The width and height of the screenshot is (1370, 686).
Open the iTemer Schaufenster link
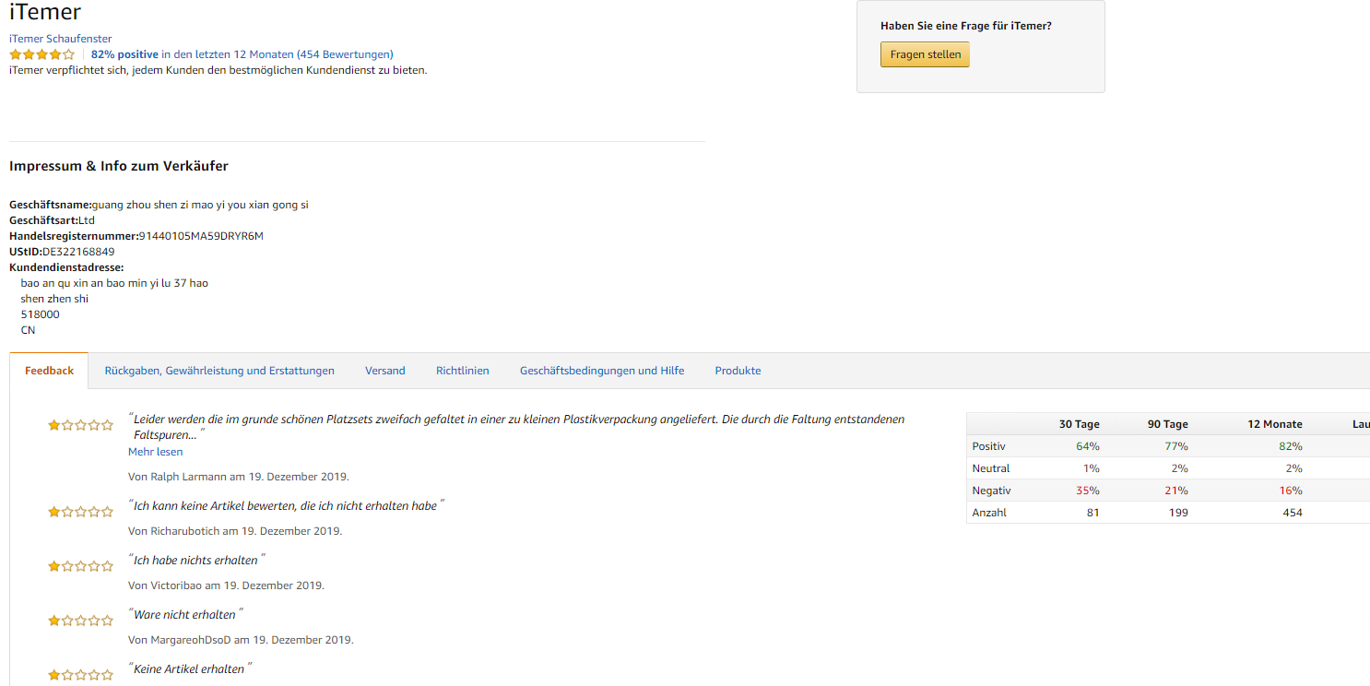[61, 39]
